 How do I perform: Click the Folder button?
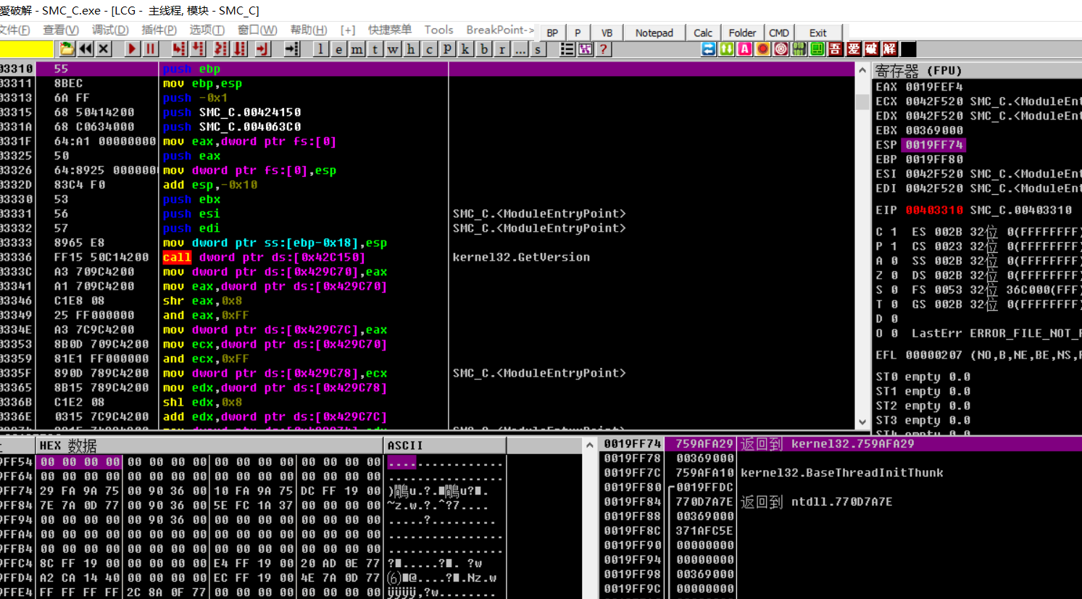(x=742, y=33)
